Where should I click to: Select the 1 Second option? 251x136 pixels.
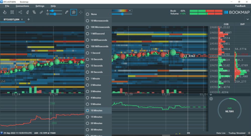coord(98,53)
